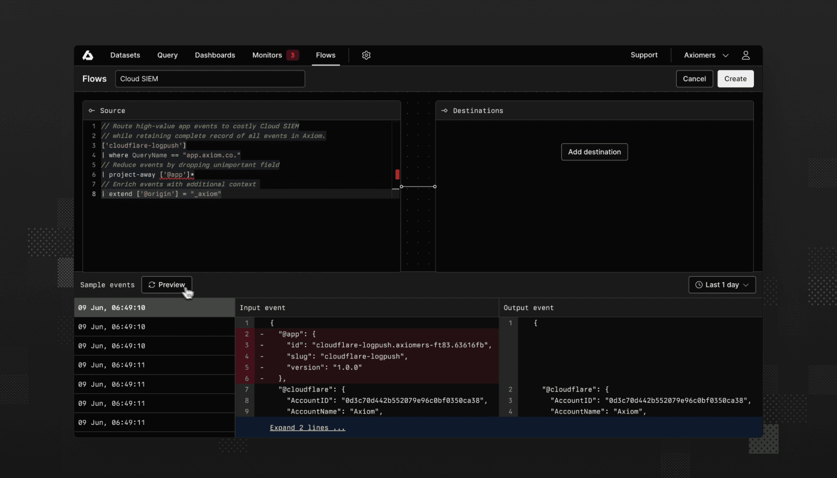Open the Datasets tab

click(x=125, y=55)
